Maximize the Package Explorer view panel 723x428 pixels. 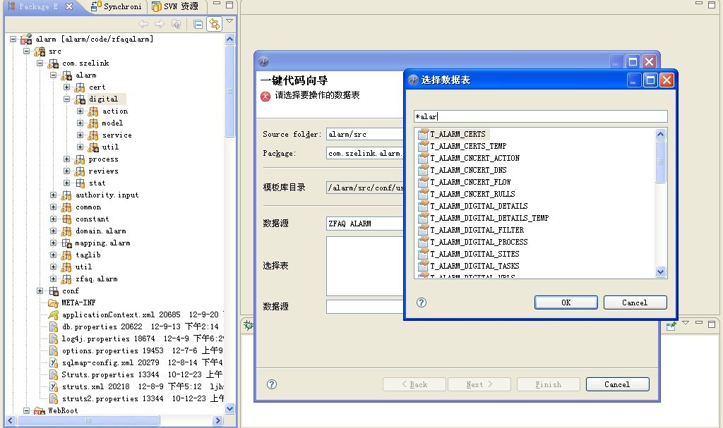pyautogui.click(x=229, y=5)
